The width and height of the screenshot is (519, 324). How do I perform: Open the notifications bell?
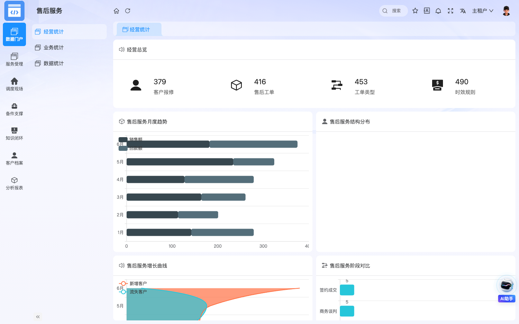438,11
